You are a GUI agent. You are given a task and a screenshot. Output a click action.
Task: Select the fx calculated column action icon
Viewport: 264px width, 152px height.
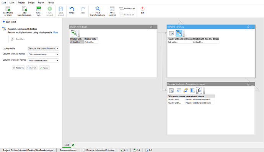[199, 91]
